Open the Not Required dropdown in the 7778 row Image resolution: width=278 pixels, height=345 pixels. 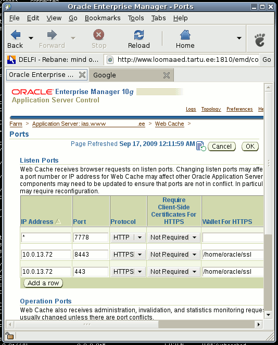click(174, 237)
